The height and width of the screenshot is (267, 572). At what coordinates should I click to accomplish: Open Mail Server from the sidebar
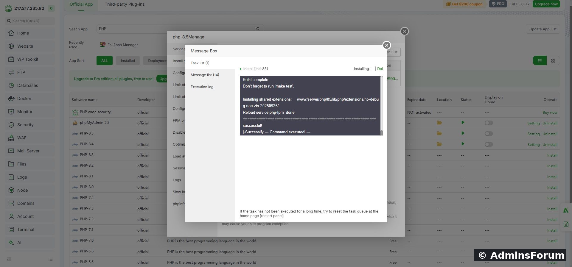30,151
